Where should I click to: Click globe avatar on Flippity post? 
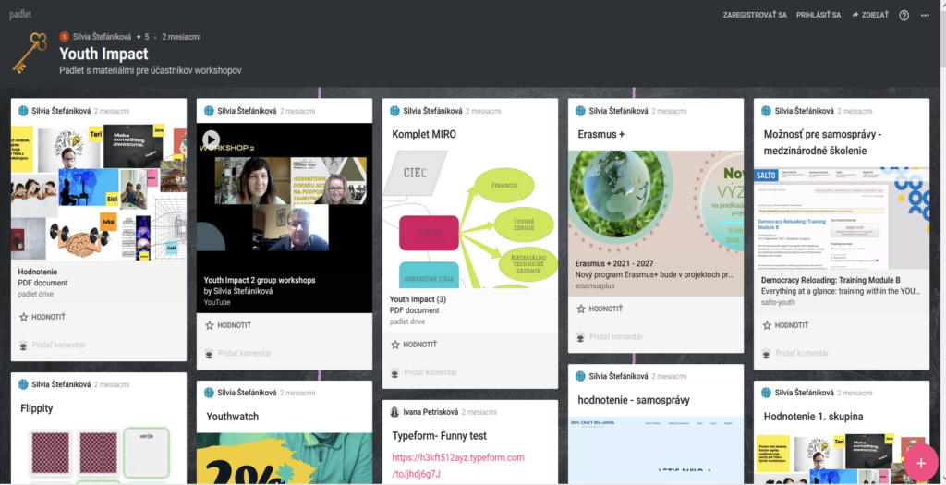pos(24,384)
